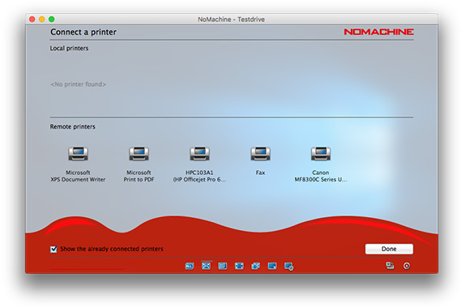
Task: Click the Done button
Action: click(389, 249)
